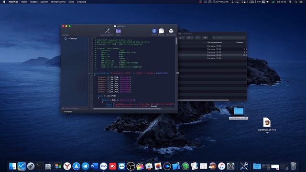The height and width of the screenshot is (172, 306).
Task: Open the Правка menu
Action: 33,2
